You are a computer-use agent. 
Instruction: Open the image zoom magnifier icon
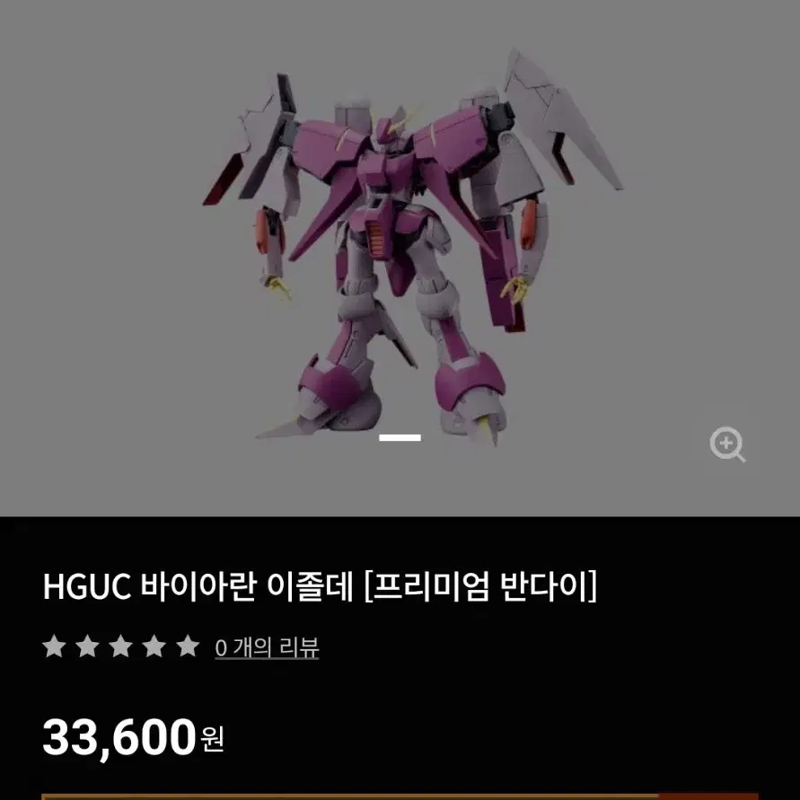pos(727,444)
